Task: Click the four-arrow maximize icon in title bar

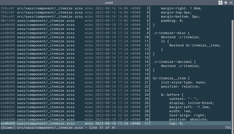Action: 225,3
